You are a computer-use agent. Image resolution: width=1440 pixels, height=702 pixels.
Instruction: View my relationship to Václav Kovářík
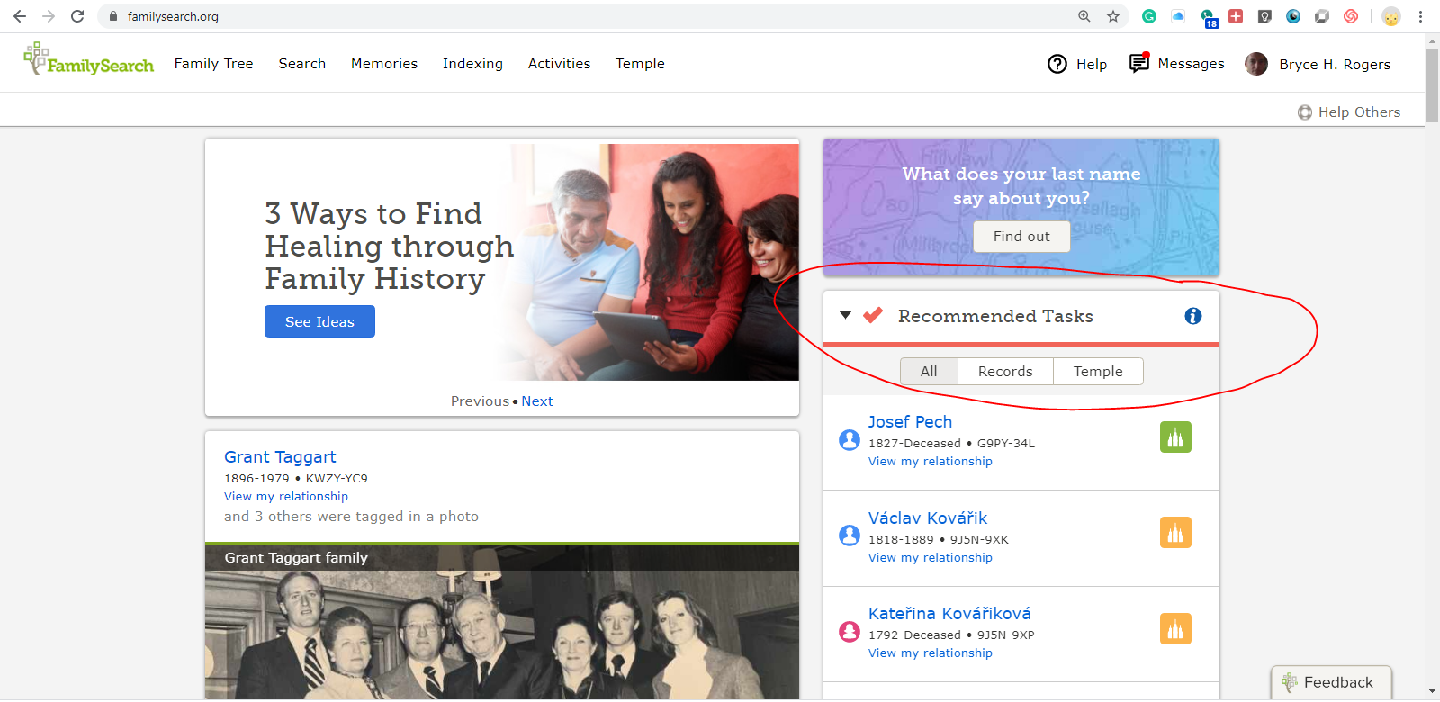pyautogui.click(x=931, y=558)
